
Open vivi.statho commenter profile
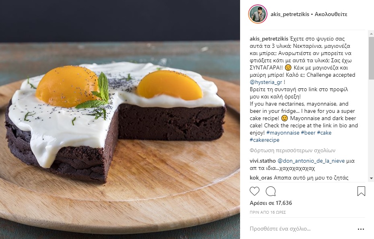point(263,161)
